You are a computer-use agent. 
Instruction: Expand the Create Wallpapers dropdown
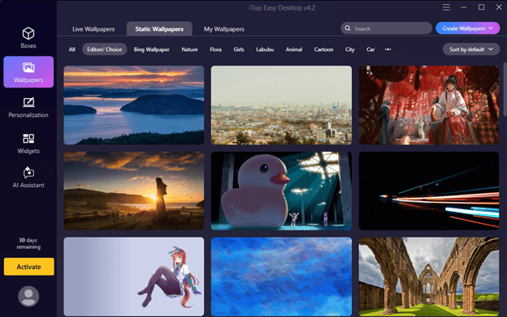(x=467, y=28)
